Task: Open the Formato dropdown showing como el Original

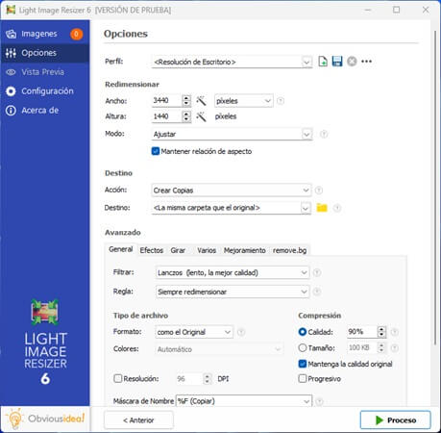Action: [194, 332]
